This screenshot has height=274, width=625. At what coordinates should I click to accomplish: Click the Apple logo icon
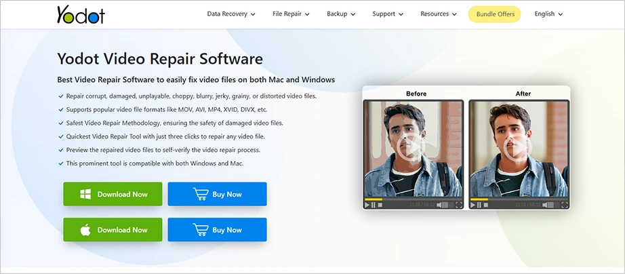[x=85, y=229]
